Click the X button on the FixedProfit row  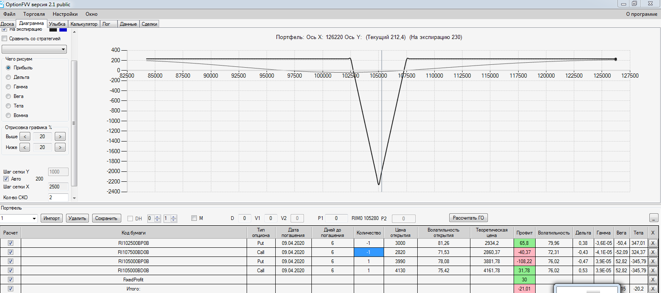tap(653, 280)
